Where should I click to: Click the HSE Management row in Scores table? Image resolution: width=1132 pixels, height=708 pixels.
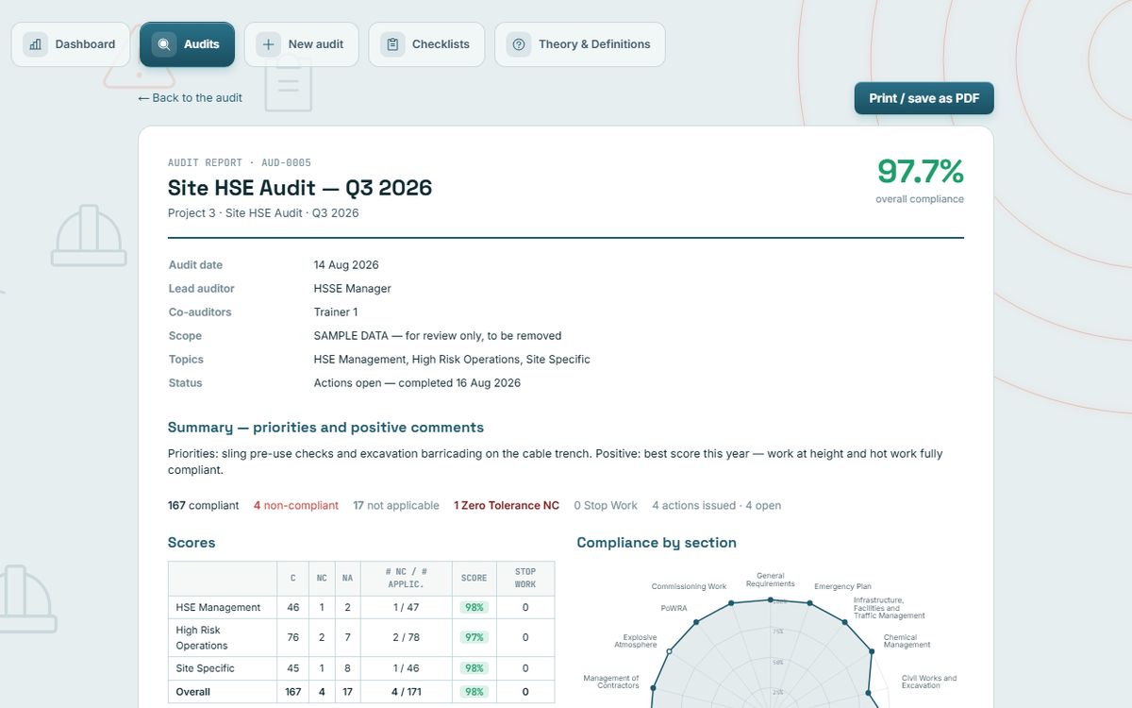coord(361,607)
